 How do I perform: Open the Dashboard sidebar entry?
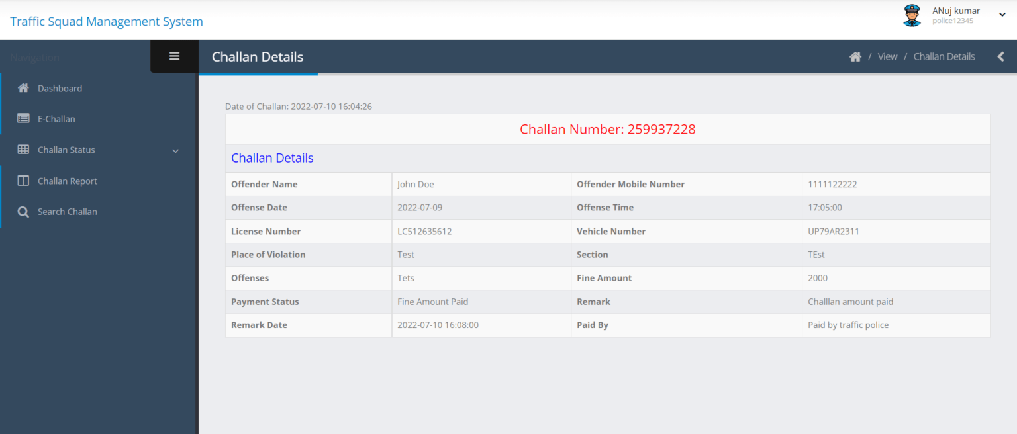(60, 87)
